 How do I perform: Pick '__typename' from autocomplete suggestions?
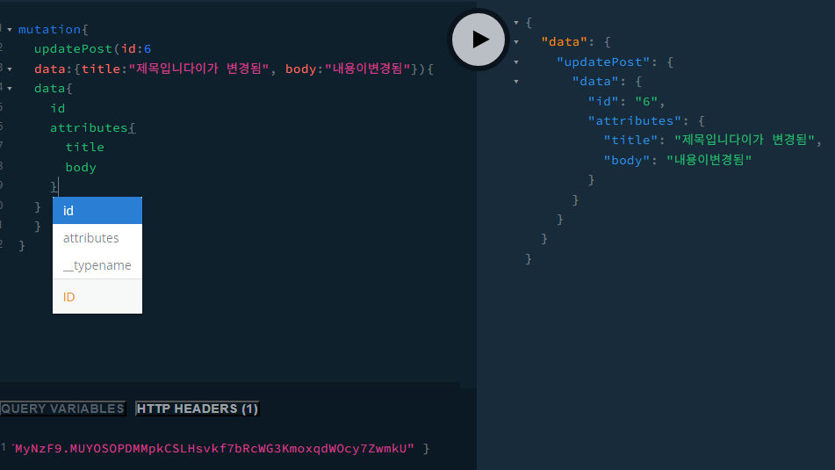97,264
